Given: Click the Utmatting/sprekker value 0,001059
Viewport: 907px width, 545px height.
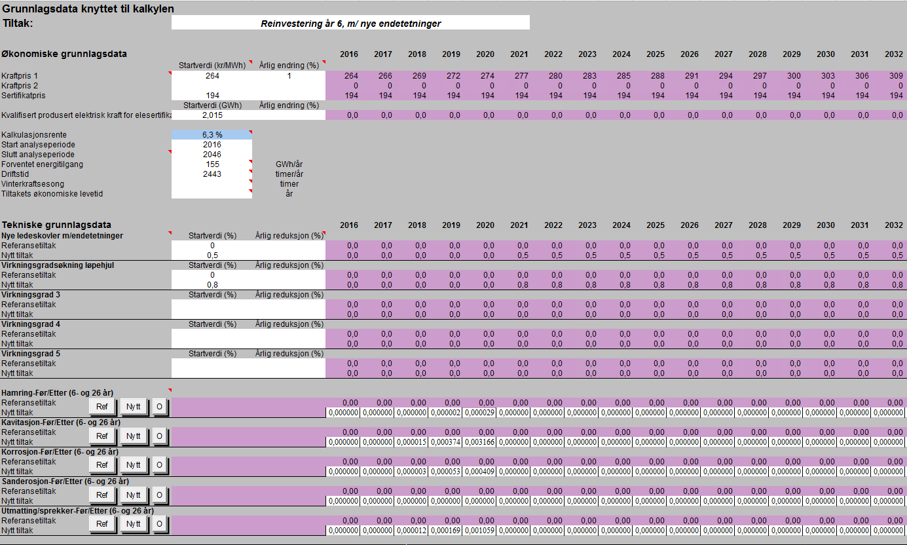Looking at the screenshot, I should coord(479,531).
